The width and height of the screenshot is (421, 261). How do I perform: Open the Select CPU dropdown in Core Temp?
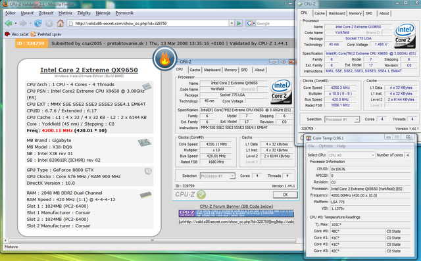pyautogui.click(x=351, y=155)
